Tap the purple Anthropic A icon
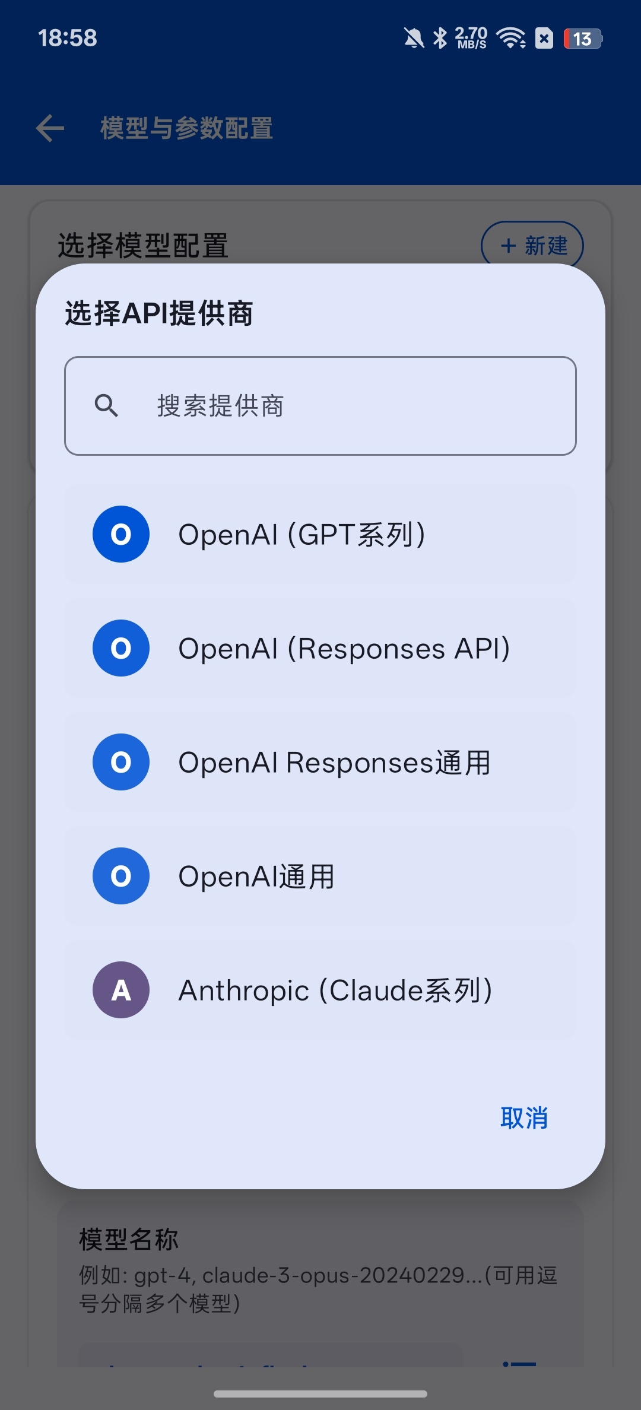Image resolution: width=641 pixels, height=1410 pixels. (x=121, y=990)
